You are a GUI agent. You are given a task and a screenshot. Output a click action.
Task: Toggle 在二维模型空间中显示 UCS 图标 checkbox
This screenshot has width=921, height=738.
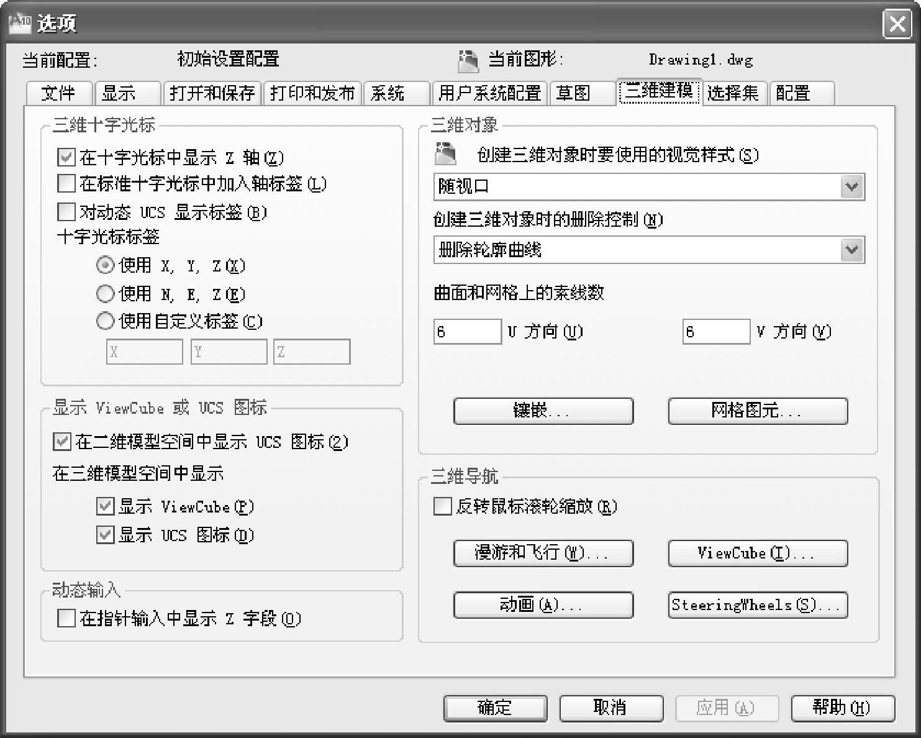click(62, 442)
